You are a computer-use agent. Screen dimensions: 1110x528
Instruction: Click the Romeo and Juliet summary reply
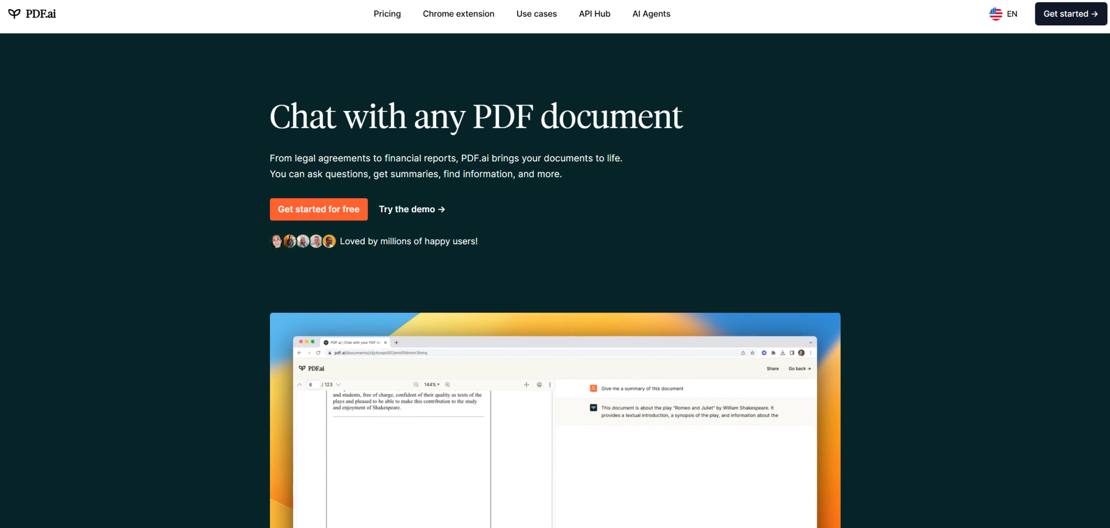pos(689,412)
